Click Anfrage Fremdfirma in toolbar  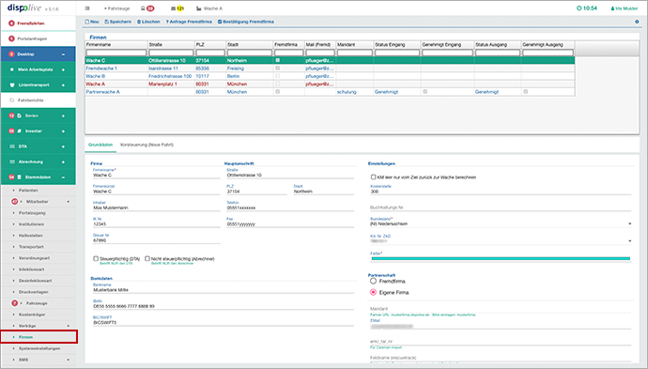click(x=189, y=22)
